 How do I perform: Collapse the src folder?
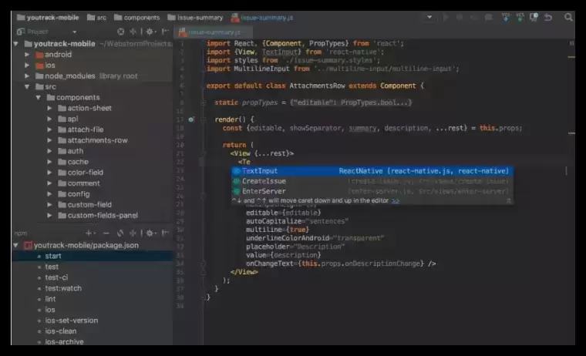(27, 86)
